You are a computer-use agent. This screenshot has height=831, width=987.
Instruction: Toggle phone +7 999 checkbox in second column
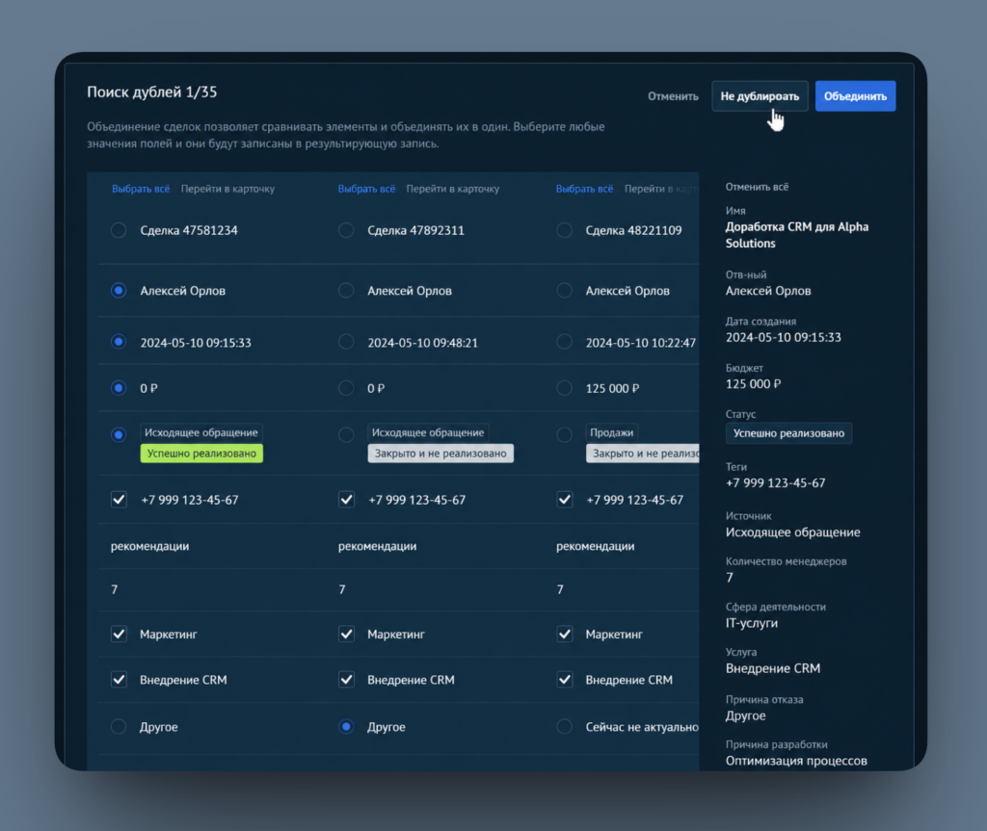346,500
